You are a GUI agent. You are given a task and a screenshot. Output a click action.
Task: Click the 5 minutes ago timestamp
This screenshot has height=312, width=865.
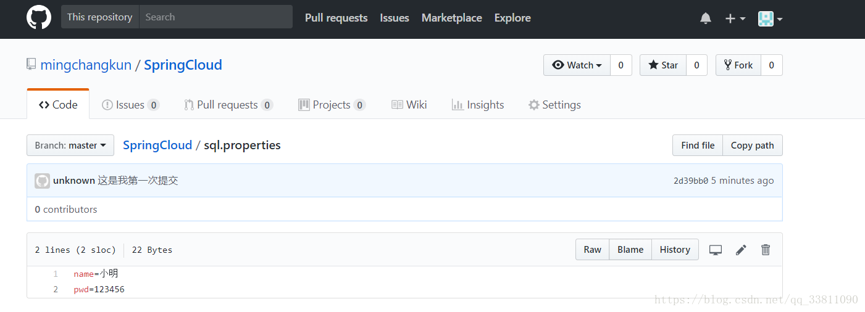(x=742, y=181)
